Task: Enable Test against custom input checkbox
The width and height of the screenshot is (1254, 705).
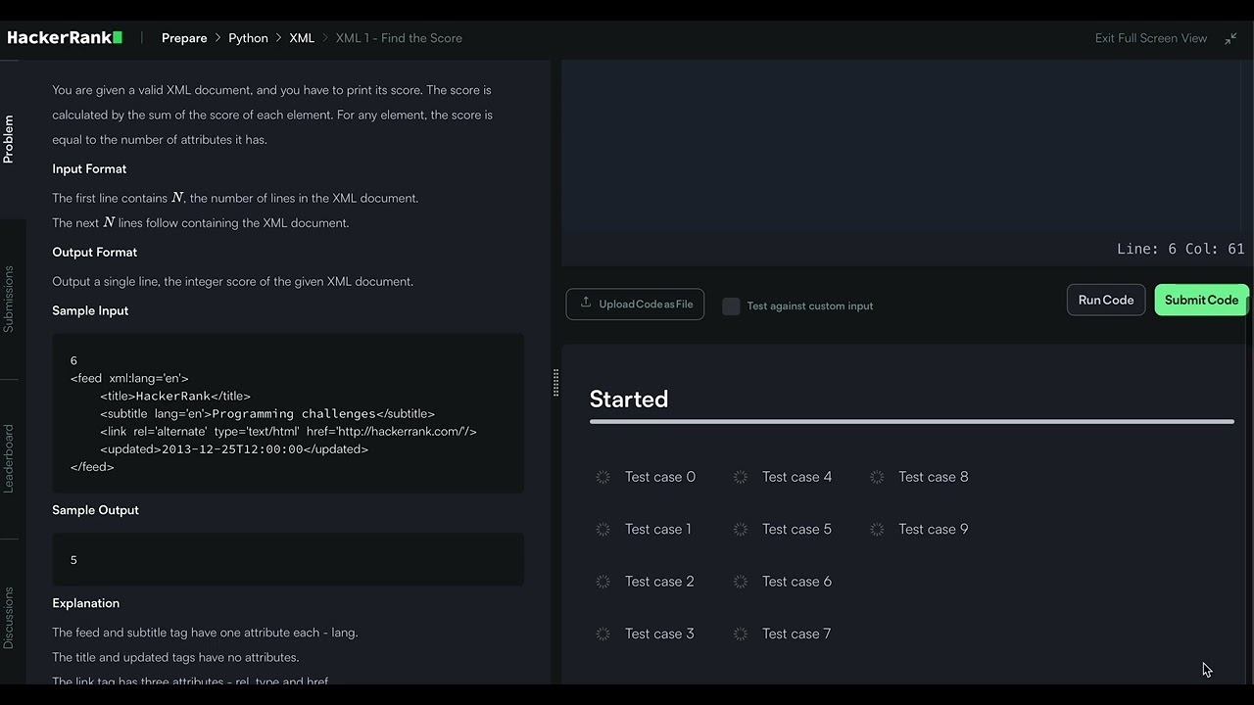Action: pyautogui.click(x=731, y=305)
